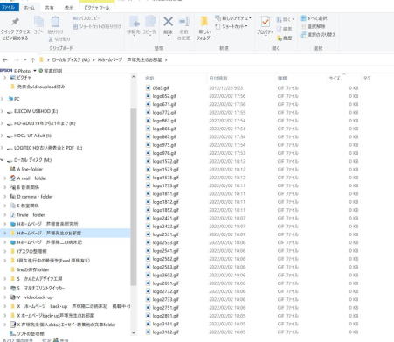Click the Move to icon
Viewport: 394px width, 342px height.
point(134,22)
